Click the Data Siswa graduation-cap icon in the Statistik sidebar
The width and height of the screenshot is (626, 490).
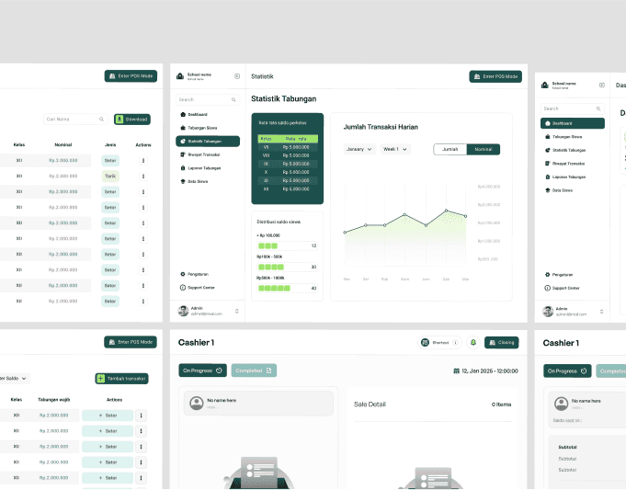coord(183,181)
